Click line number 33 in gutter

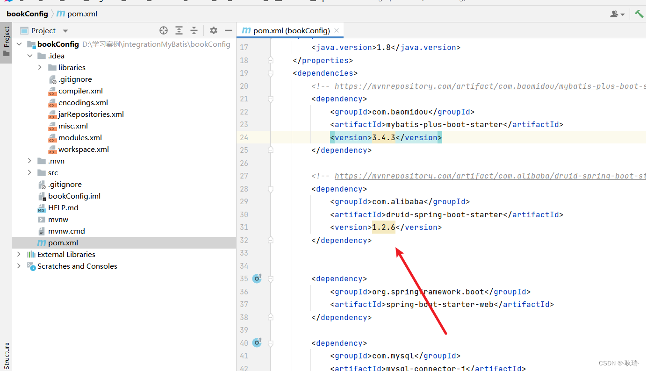[244, 253]
